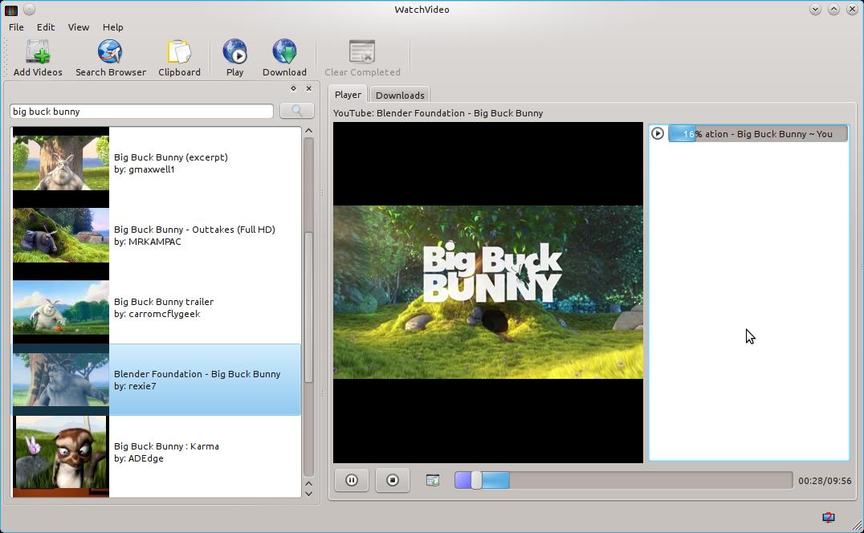This screenshot has width=864, height=533.
Task: Select Big Buck Bunny trailer result
Action: [156, 307]
